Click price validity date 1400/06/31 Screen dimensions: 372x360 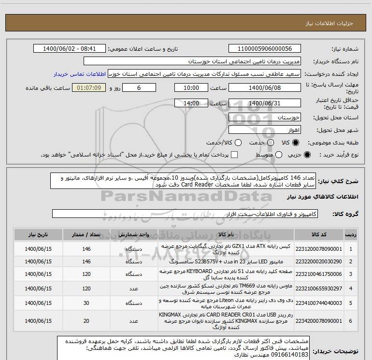(265, 103)
